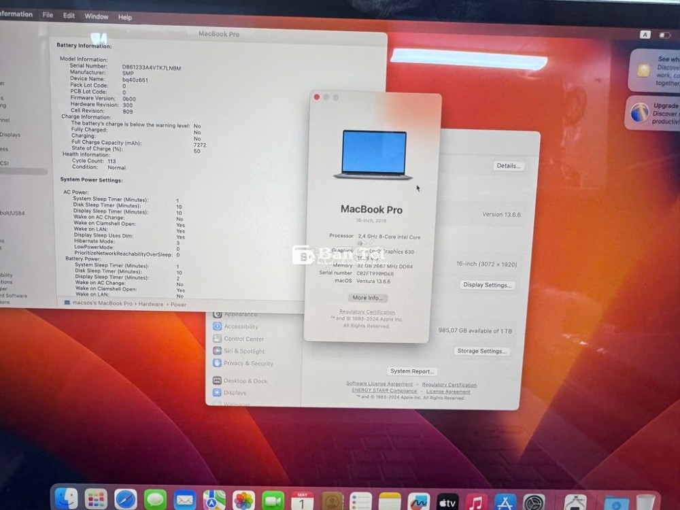This screenshot has width=680, height=510.
Task: Click the 'Battery Information:' heading
Action: [x=84, y=46]
